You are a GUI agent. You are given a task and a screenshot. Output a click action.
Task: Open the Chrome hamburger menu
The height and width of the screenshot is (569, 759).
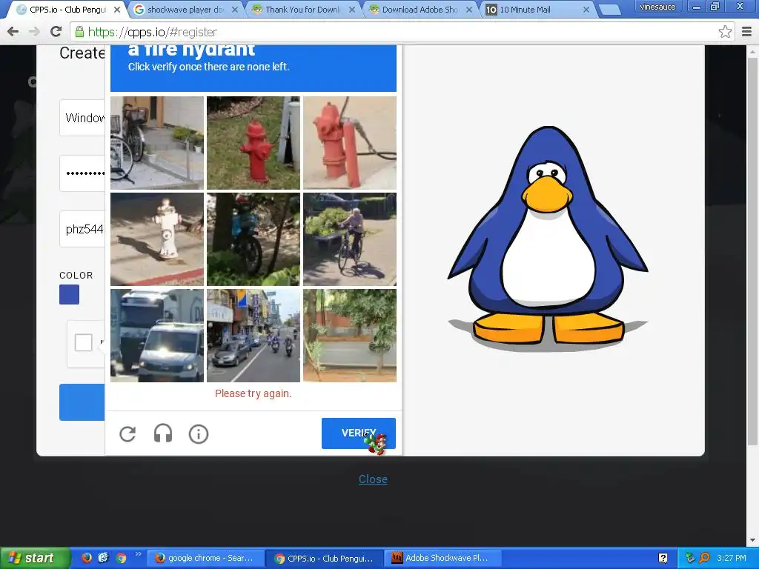click(746, 32)
